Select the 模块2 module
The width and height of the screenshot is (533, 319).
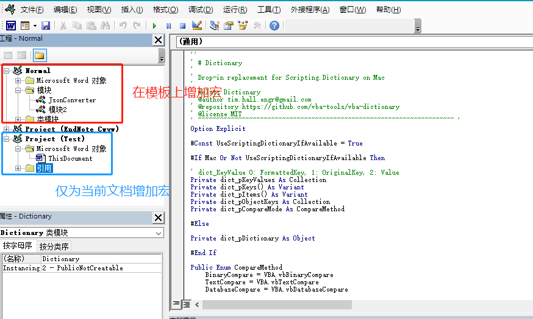pyautogui.click(x=57, y=110)
